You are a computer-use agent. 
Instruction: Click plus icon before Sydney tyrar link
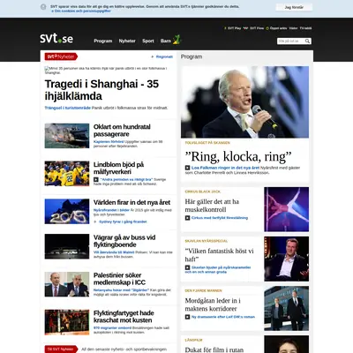(95, 222)
